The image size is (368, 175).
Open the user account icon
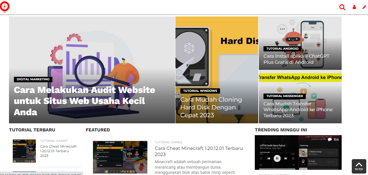click(354, 7)
